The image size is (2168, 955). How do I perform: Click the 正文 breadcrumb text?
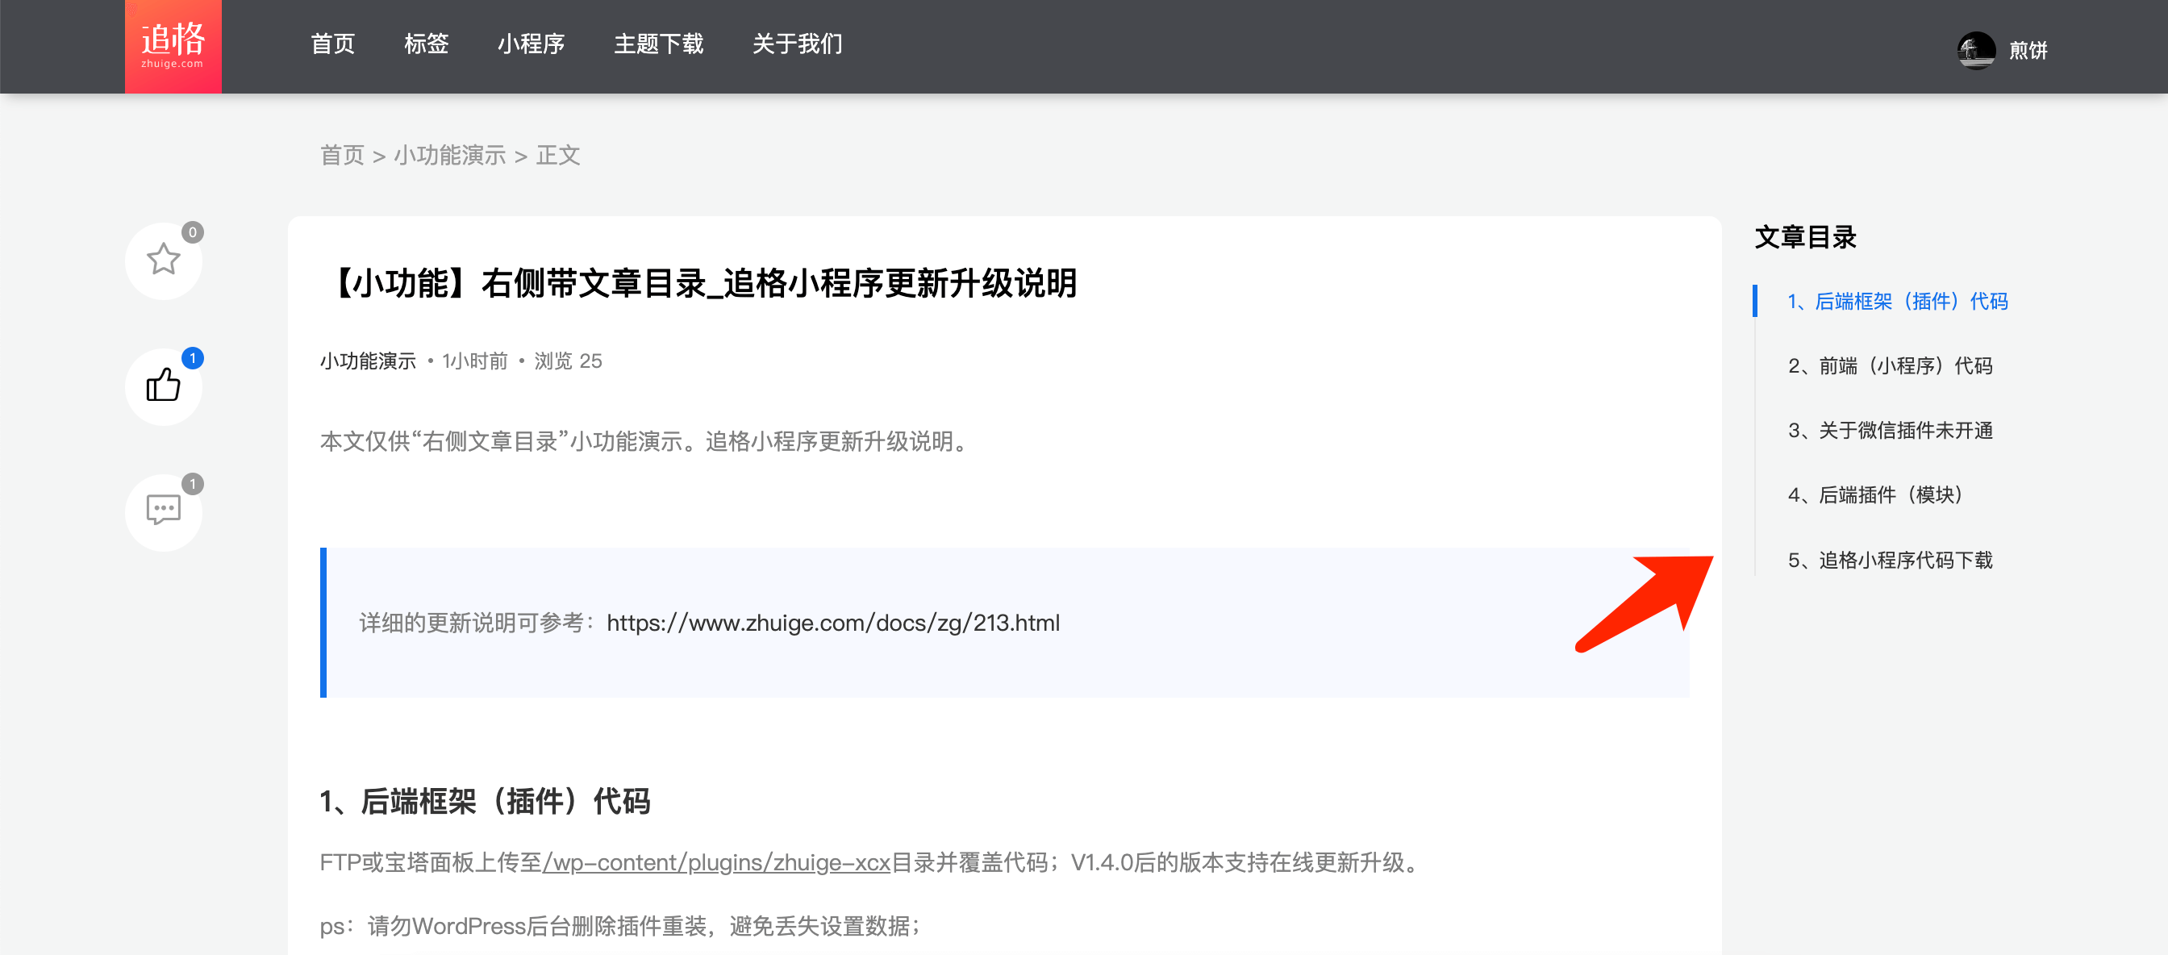558,155
